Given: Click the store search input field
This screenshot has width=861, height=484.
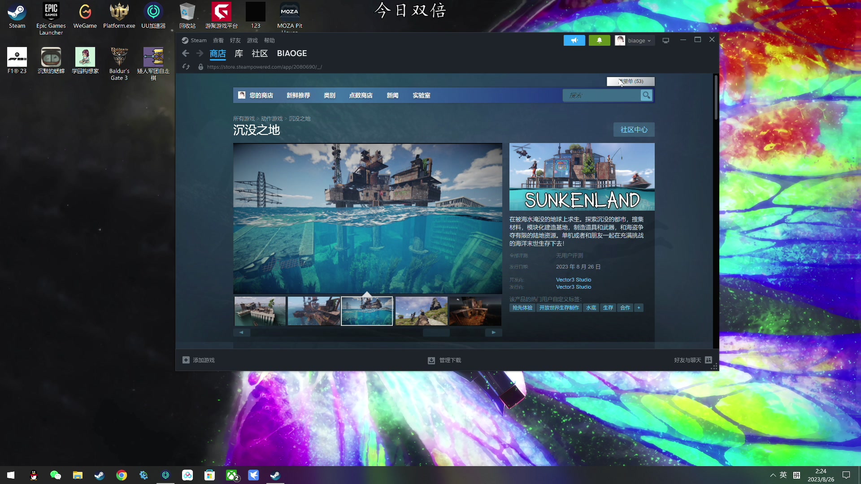Looking at the screenshot, I should (602, 95).
